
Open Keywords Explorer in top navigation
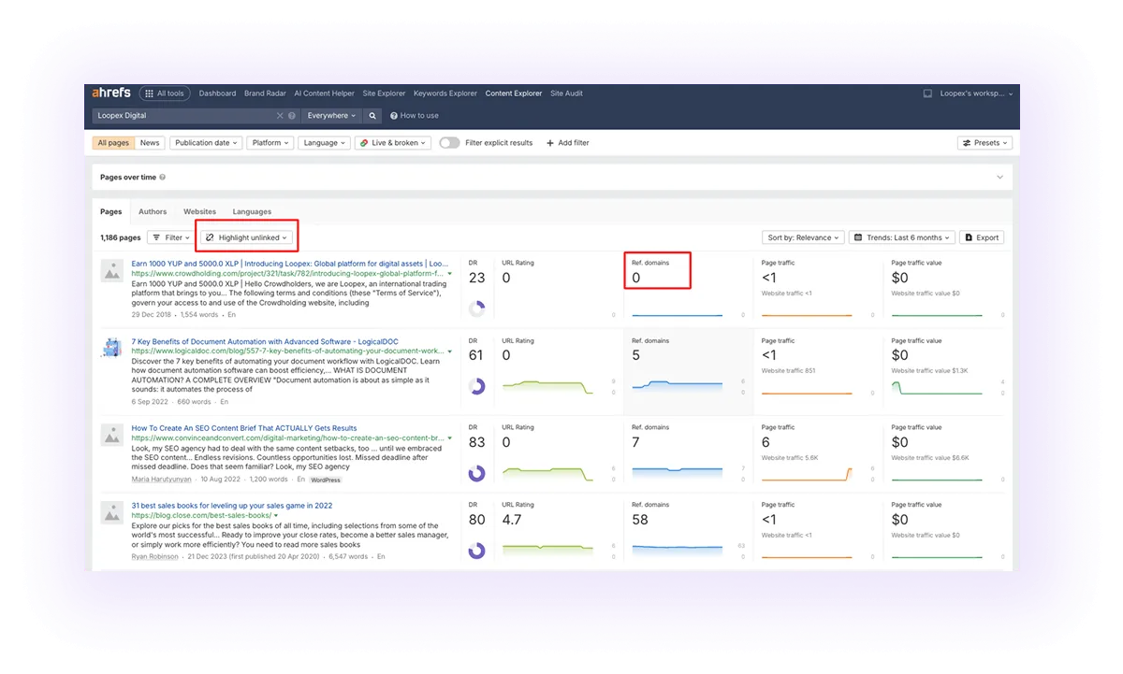tap(445, 93)
